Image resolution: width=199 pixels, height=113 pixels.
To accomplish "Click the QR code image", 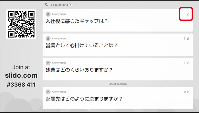I will 21,24.
